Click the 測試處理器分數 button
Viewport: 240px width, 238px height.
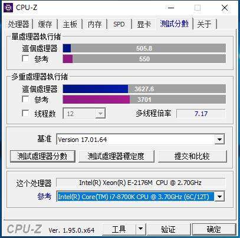pyautogui.click(x=42, y=156)
